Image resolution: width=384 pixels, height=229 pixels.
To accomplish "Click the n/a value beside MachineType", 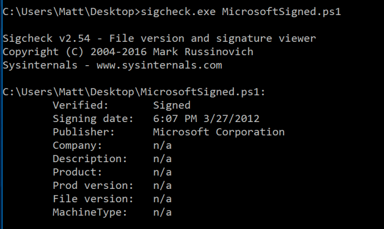I will pyautogui.click(x=162, y=212).
